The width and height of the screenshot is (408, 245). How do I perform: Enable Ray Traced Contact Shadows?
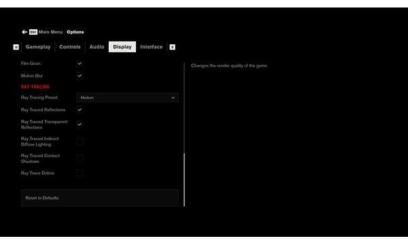[x=80, y=159]
